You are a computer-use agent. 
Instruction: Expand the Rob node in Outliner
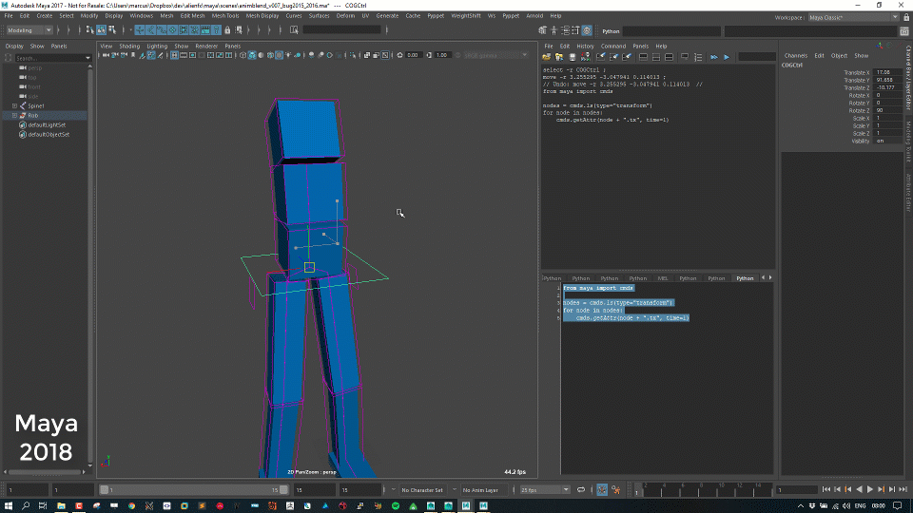coord(14,115)
